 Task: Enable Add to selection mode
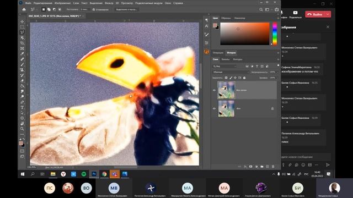pyautogui.click(x=49, y=9)
